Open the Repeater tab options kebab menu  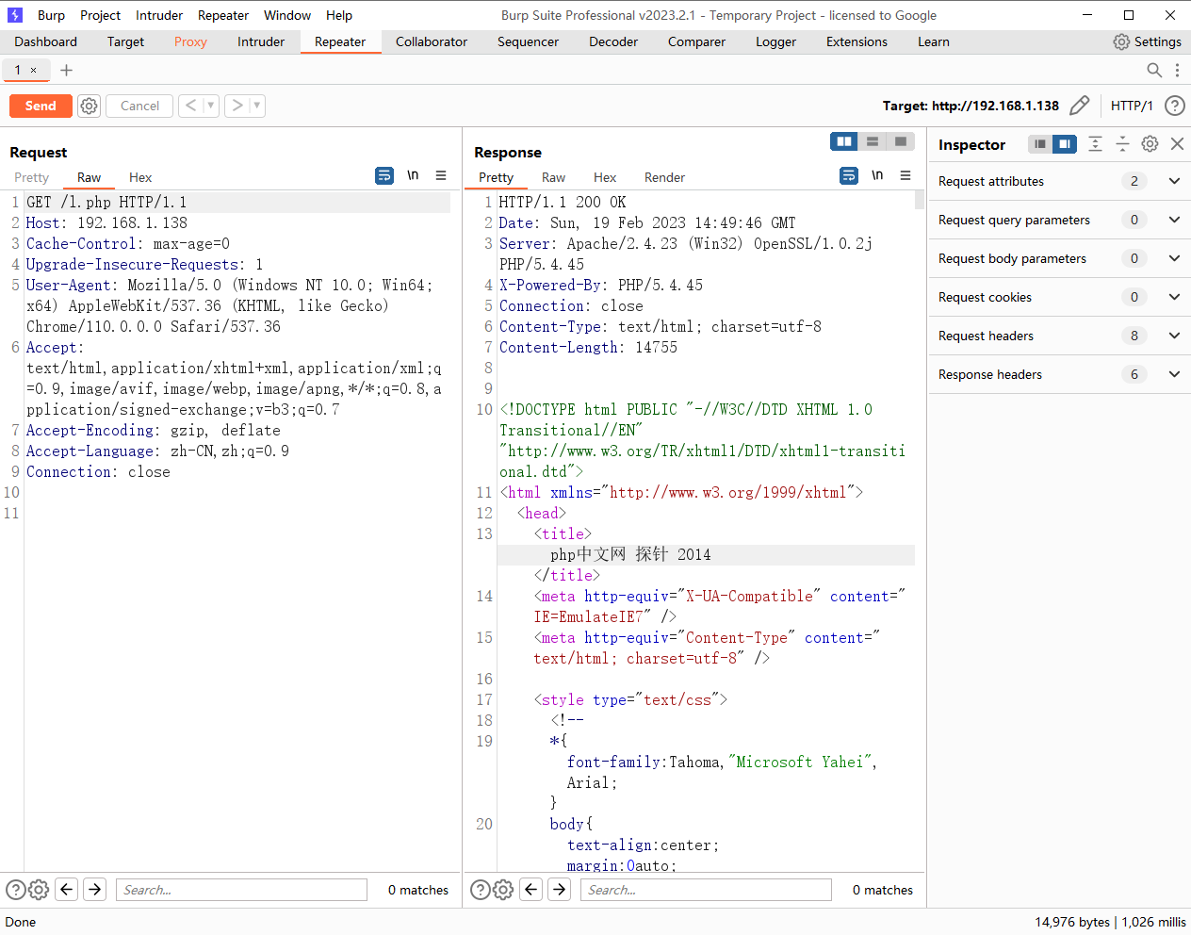1177,70
